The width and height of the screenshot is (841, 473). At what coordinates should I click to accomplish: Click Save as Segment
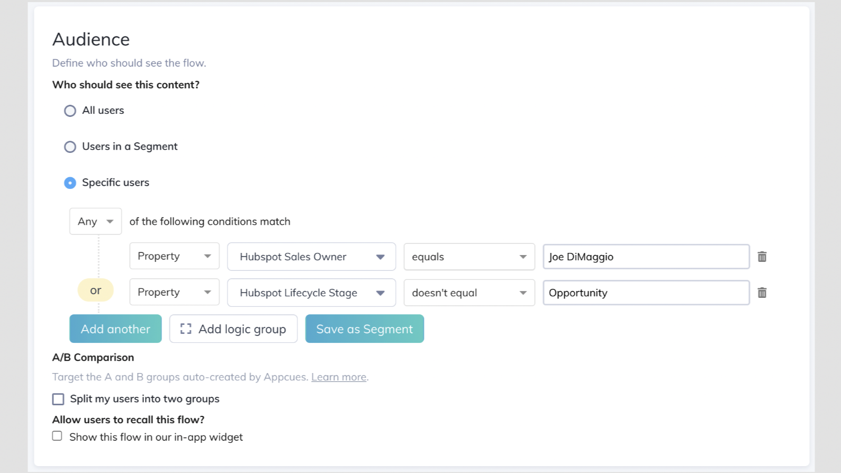[364, 329]
